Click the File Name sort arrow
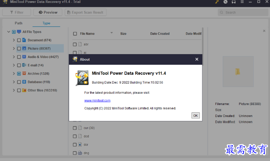Viewport: 270px width, 161px height. point(112,33)
